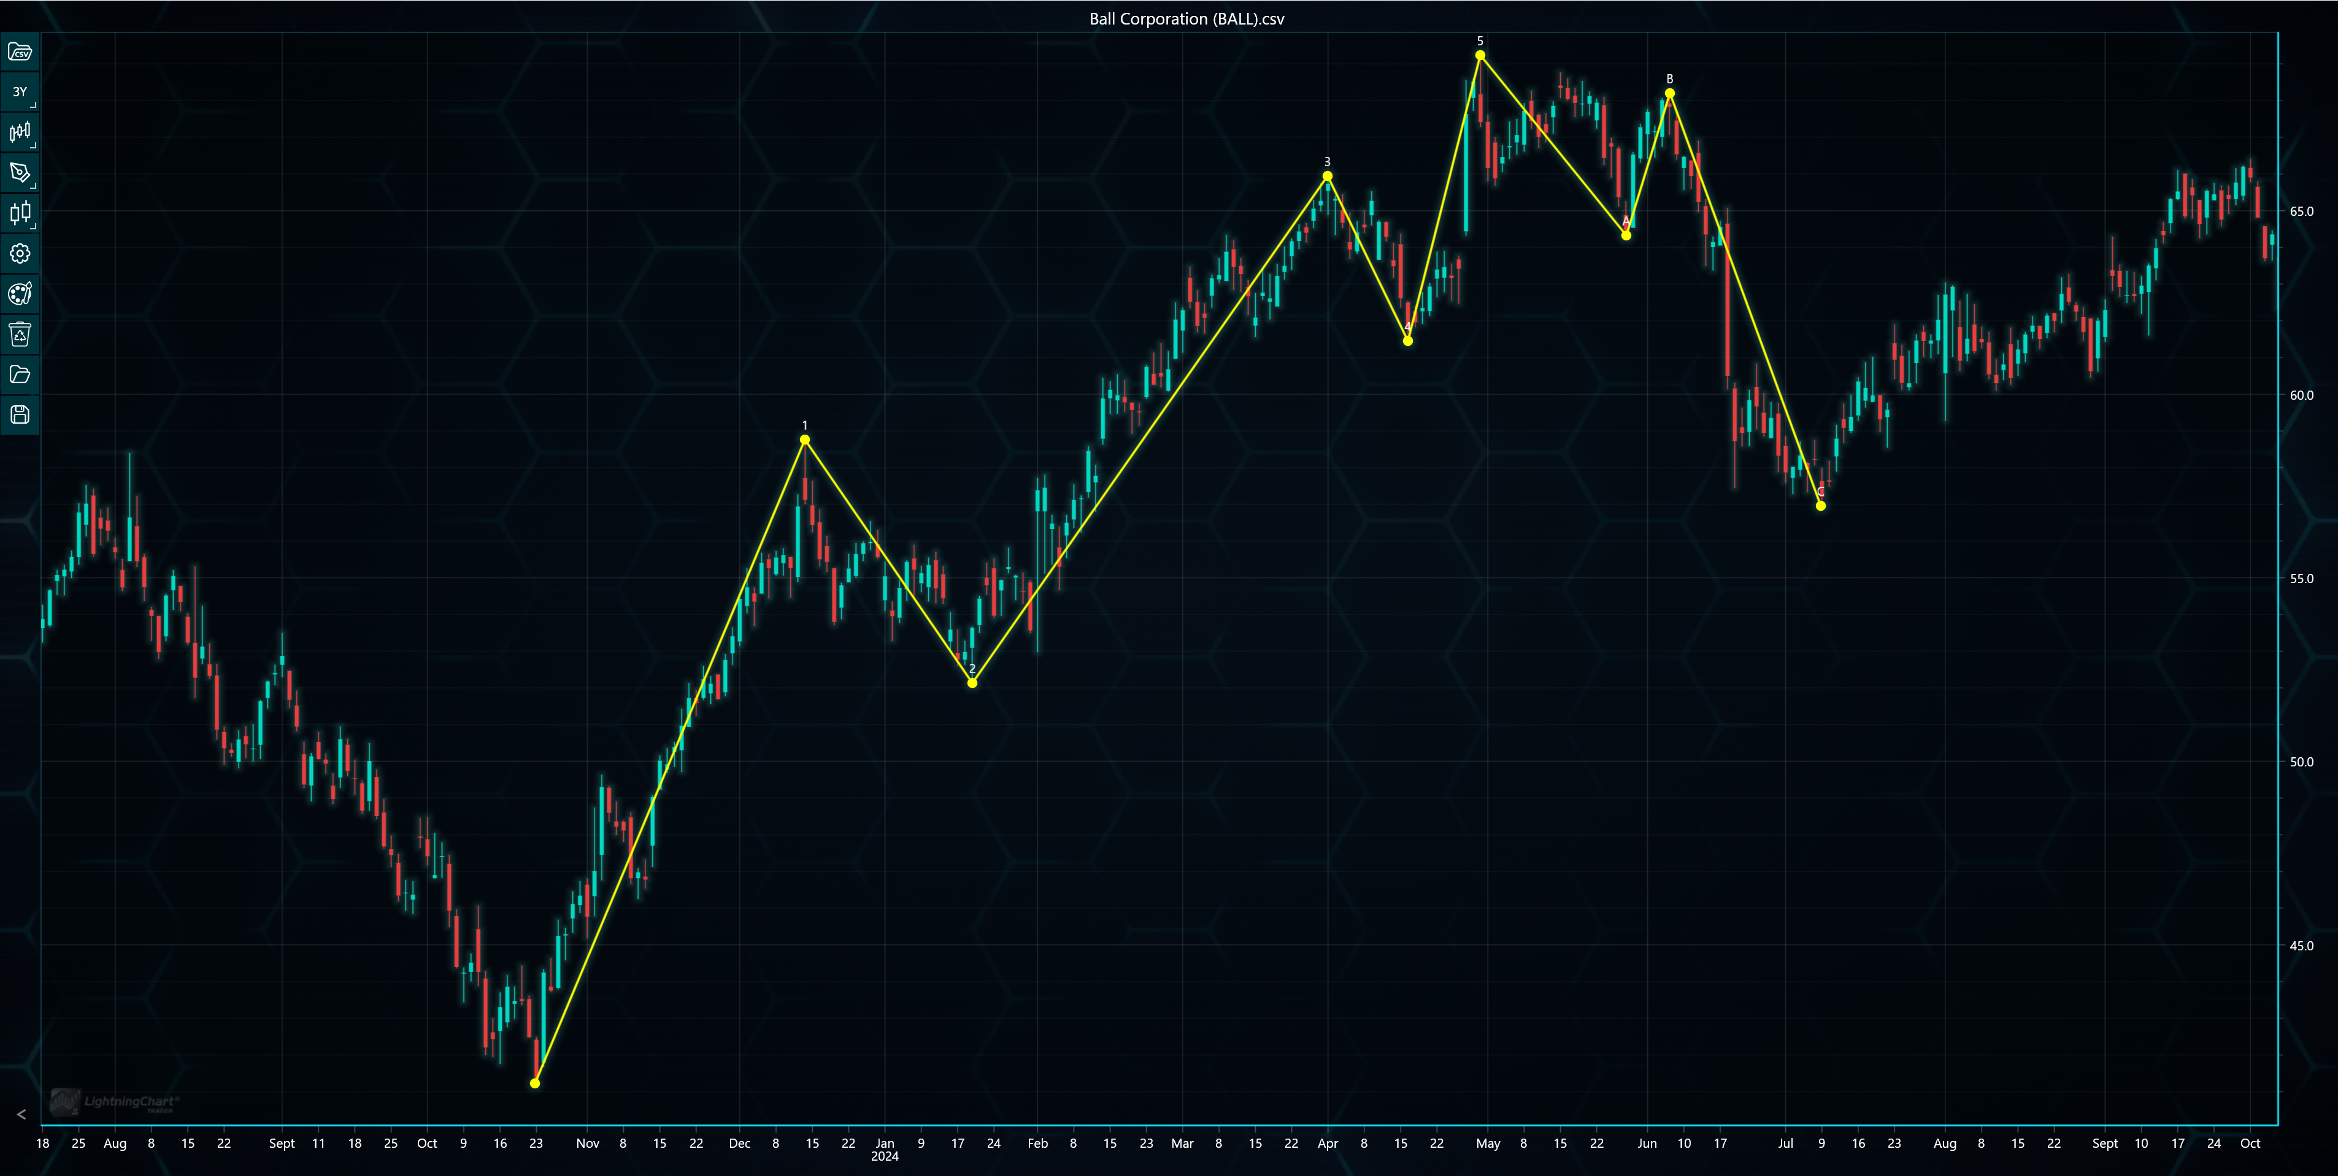Click the Jun label on the date axis

1647,1144
